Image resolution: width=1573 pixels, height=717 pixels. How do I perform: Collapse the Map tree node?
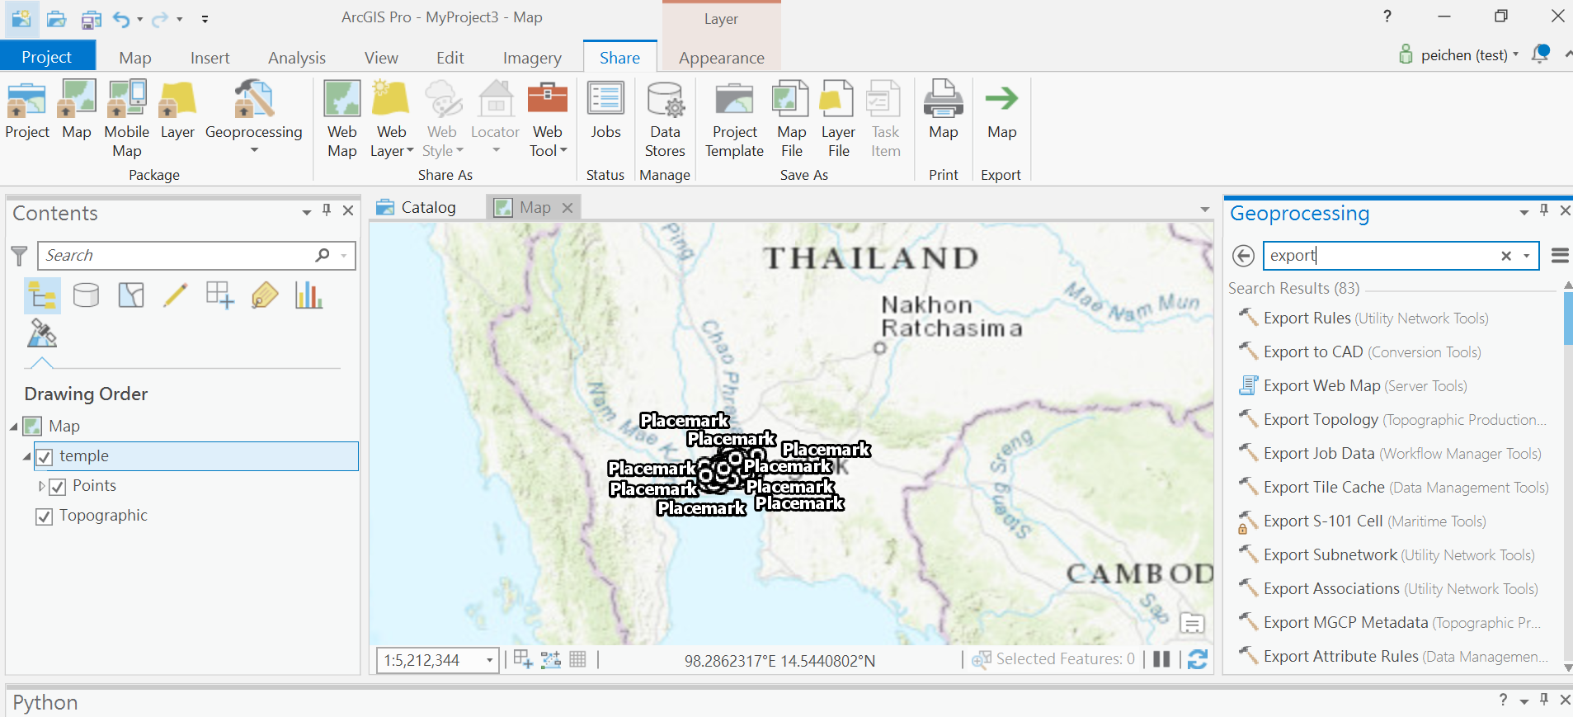(14, 427)
